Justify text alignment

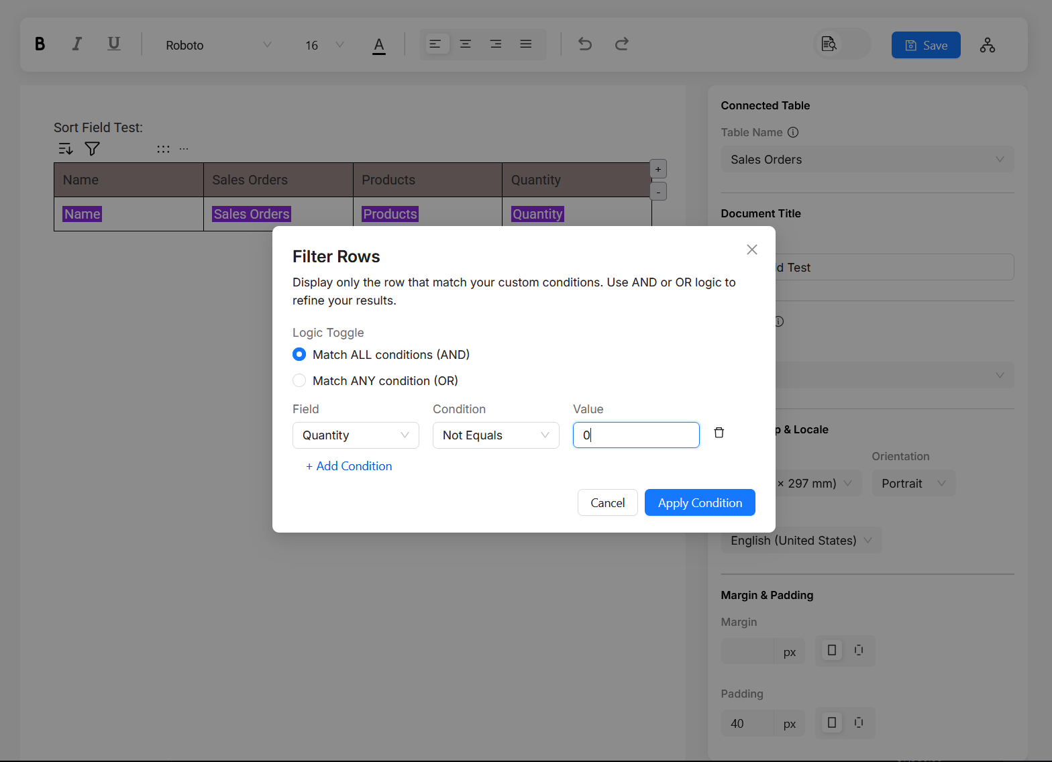pyautogui.click(x=526, y=44)
